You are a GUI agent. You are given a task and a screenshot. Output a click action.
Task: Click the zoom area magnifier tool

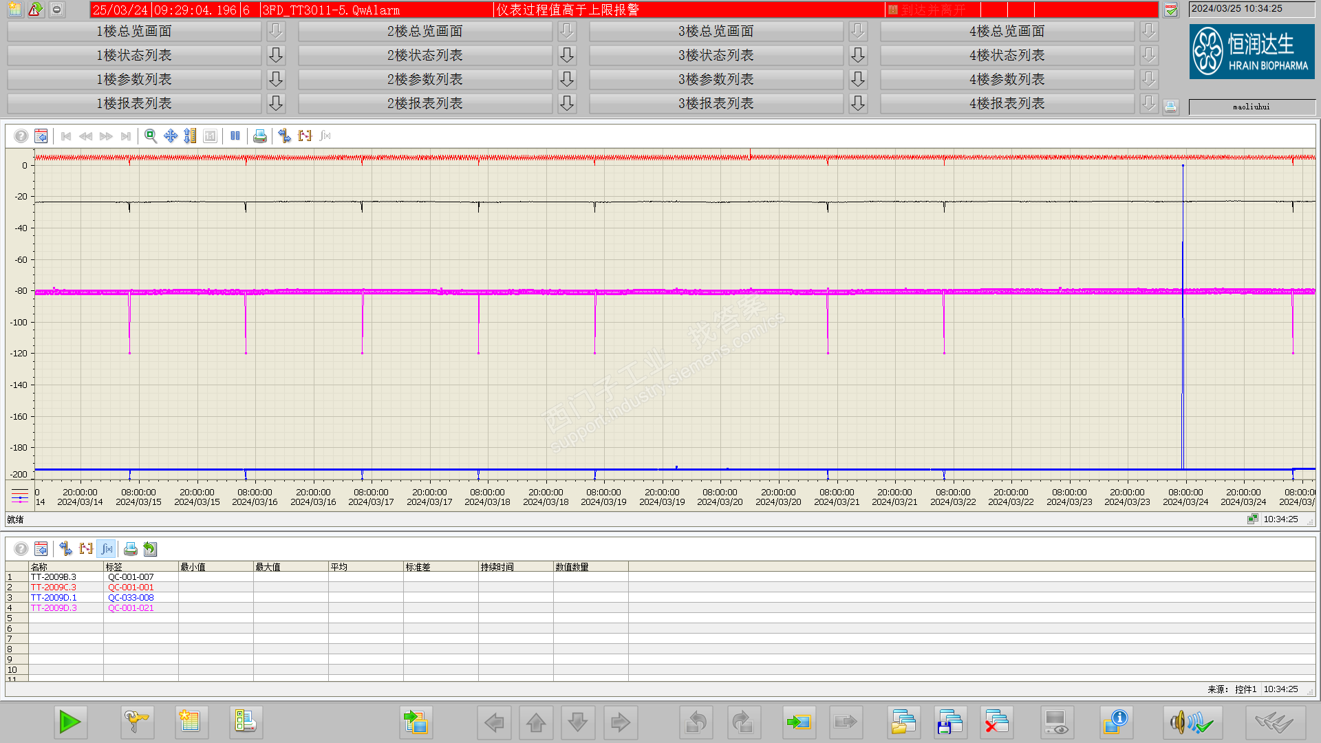(x=150, y=136)
